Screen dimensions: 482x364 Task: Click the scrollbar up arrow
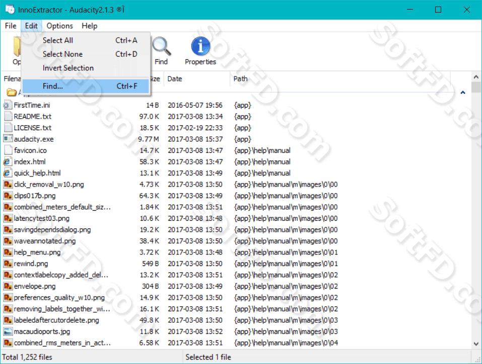[476, 77]
